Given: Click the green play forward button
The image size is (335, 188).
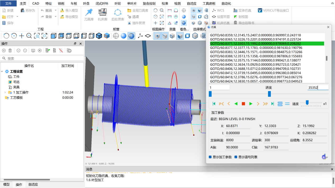Looking at the screenshot, I should tap(251, 104).
